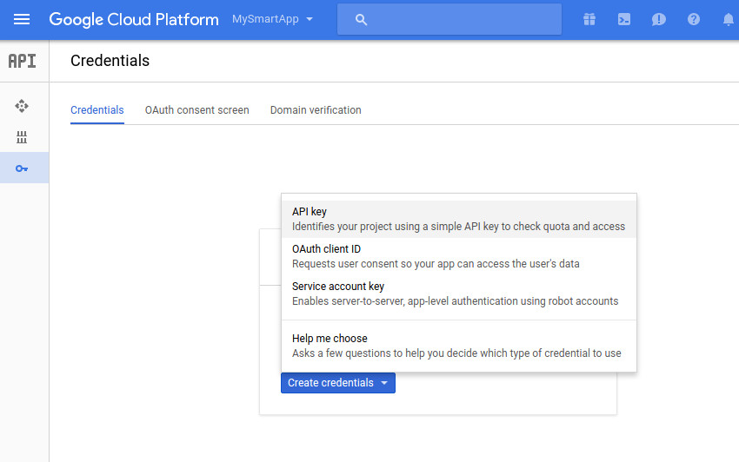
Task: Click the magnifier search icon
Action: (x=361, y=19)
